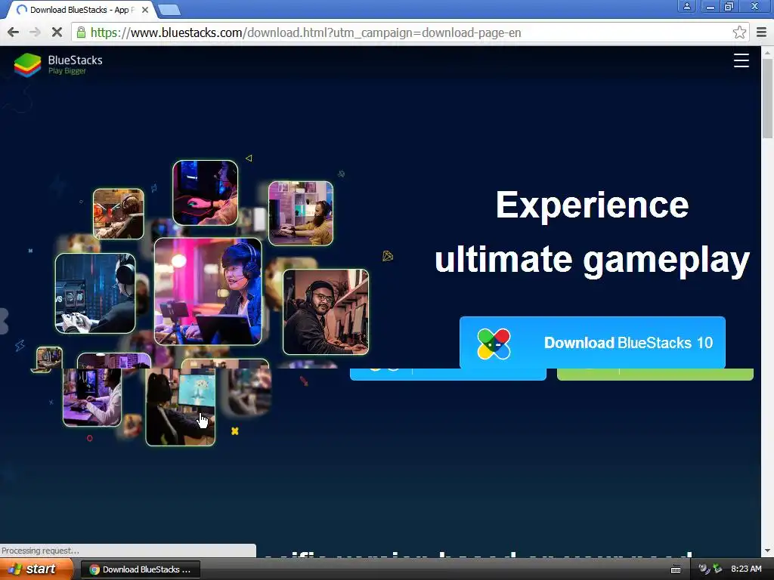Open the Windows Start menu
The height and width of the screenshot is (580, 774).
(36, 569)
